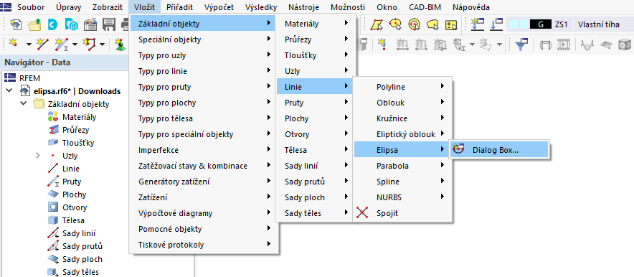Select Materiály in the navigator tree
Screen dimensions: 634x277
coord(79,117)
